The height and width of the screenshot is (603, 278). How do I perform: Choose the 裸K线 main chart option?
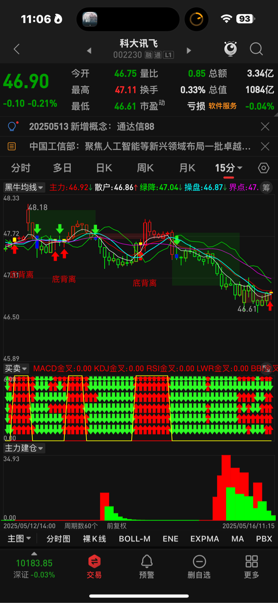click(x=94, y=539)
